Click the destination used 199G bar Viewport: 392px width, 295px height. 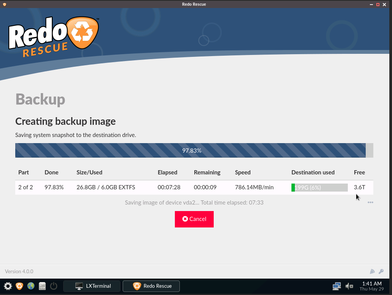320,187
